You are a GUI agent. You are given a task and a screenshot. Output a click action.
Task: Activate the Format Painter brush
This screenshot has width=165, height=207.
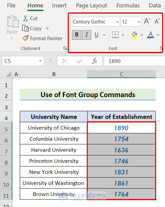[25, 38]
